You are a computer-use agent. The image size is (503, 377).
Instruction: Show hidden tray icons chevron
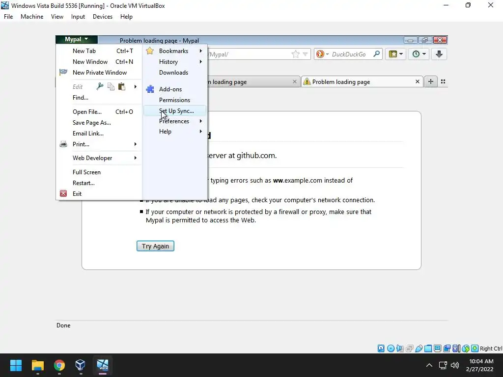429,365
